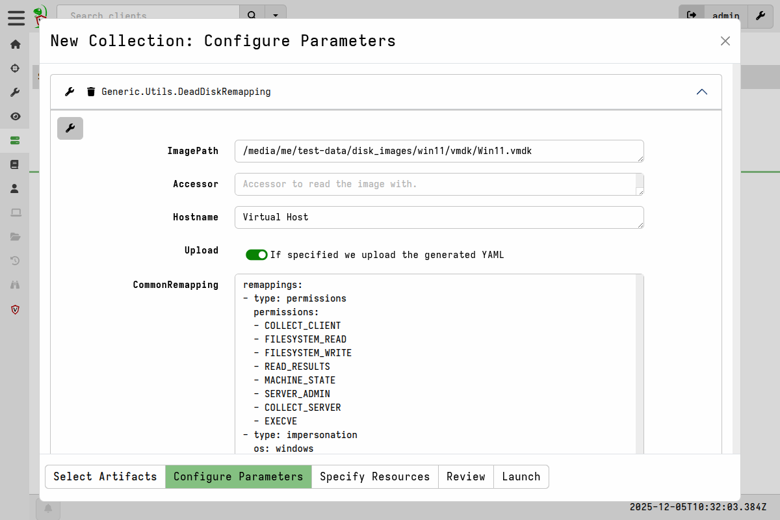
Task: Switch to the Specify Resources step
Action: tap(375, 476)
